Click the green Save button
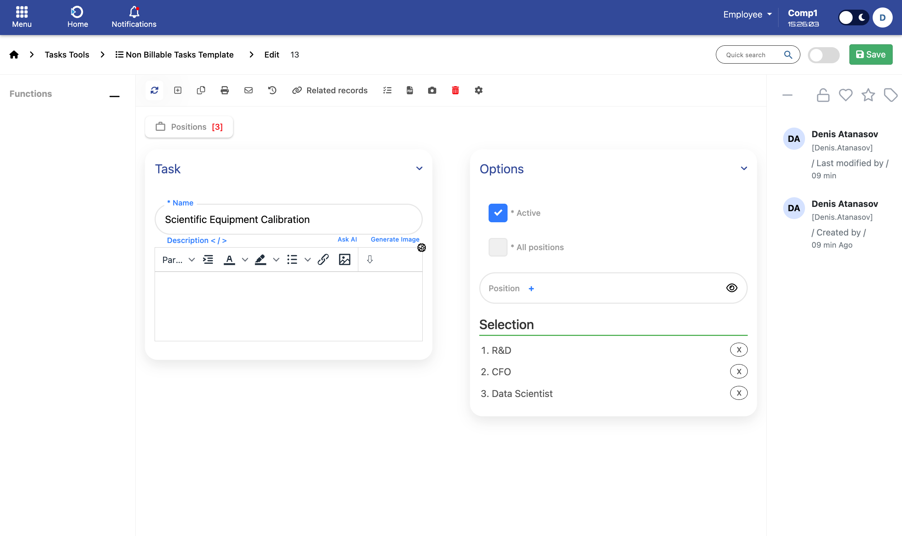Screen dimensions: 902x536 pyautogui.click(x=870, y=55)
